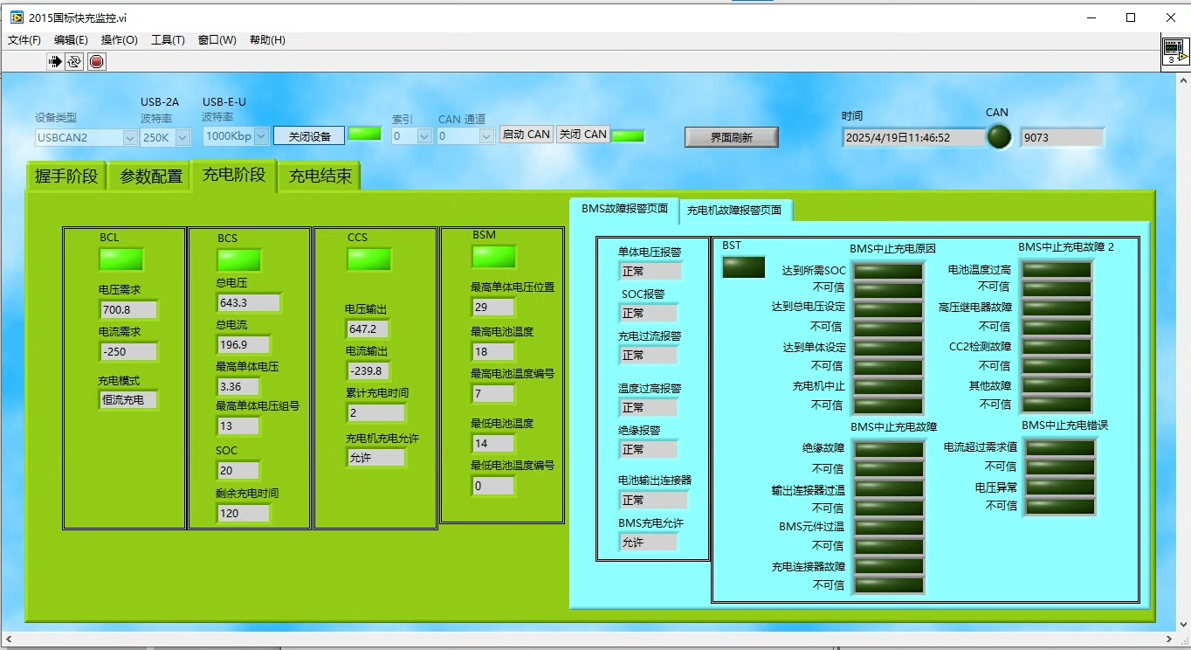Click the BMS元件过温 indicator LED

click(888, 528)
